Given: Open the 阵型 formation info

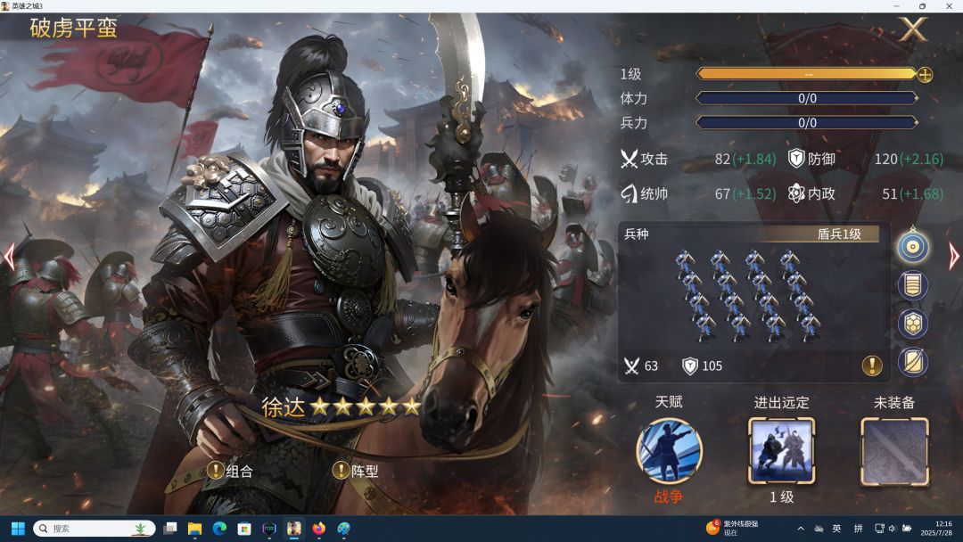Looking at the screenshot, I should [356, 471].
